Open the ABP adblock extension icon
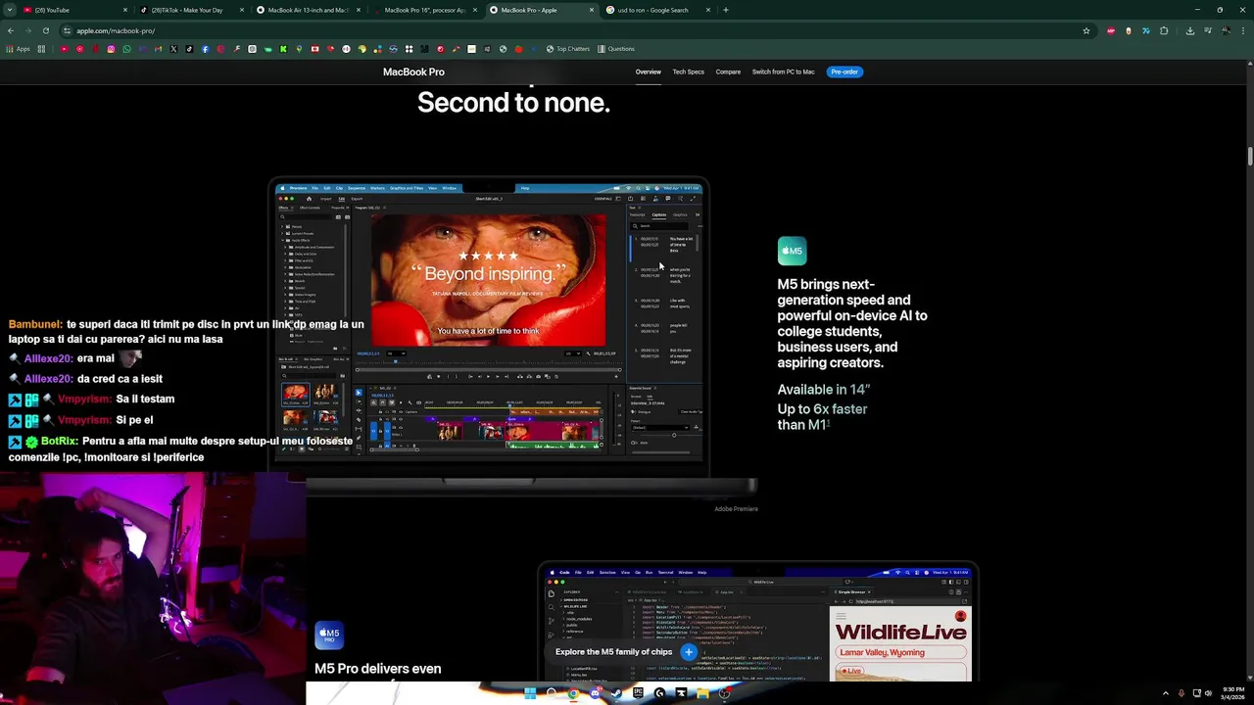The height and width of the screenshot is (705, 1254). click(1110, 30)
